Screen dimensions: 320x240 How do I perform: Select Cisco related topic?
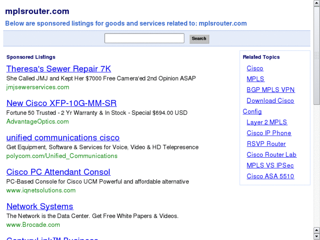(255, 68)
